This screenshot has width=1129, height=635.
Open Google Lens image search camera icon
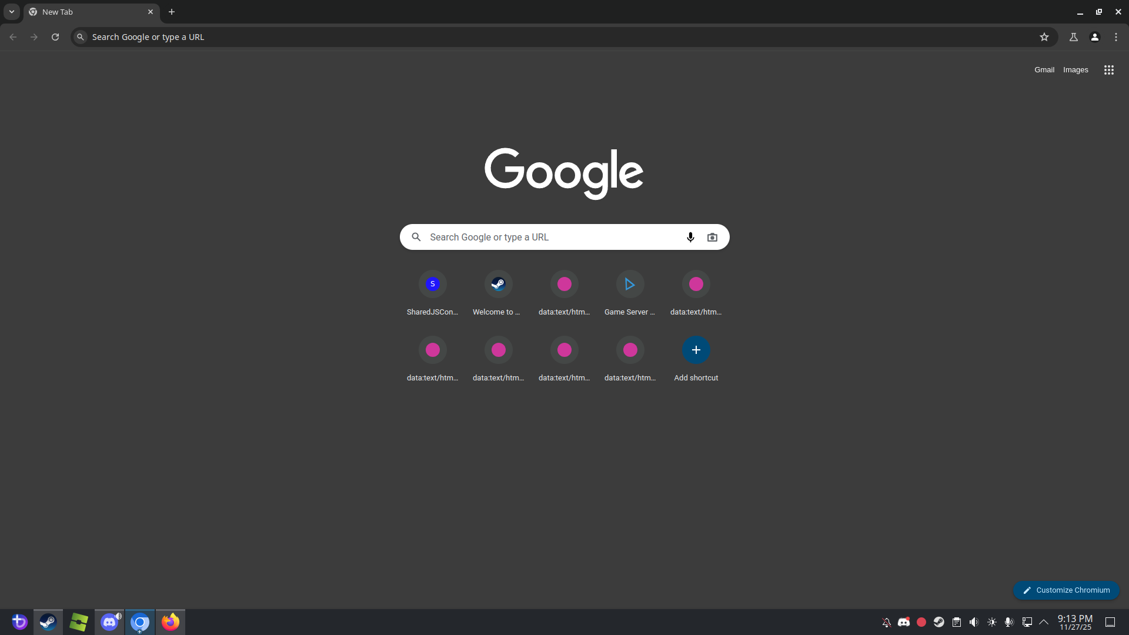(712, 237)
